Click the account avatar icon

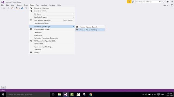[172, 5]
